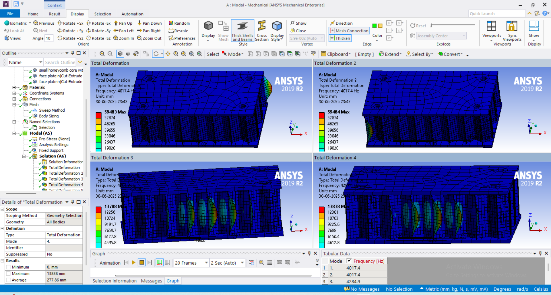Image resolution: width=551 pixels, height=295 pixels.
Task: Toggle Thick Shells and Beams style
Action: coord(242,31)
